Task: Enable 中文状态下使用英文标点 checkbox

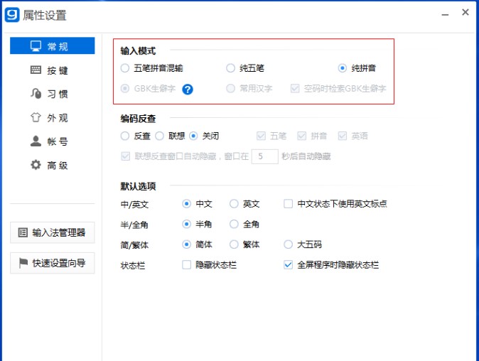Action: point(288,204)
